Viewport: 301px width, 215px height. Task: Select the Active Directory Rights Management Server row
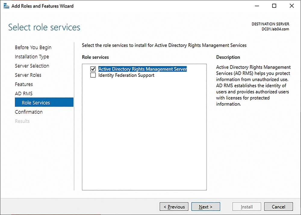142,69
